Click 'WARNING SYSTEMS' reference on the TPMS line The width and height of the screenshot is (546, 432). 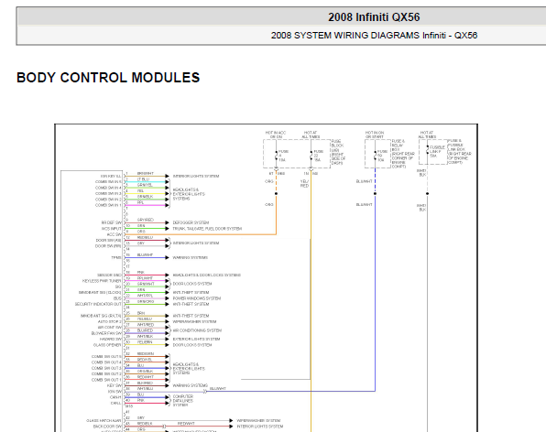pyautogui.click(x=191, y=258)
